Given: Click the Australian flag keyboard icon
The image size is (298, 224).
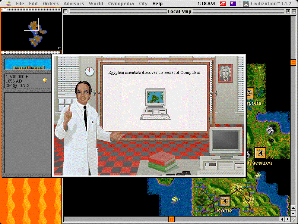Looking at the screenshot, I should tap(233, 4).
